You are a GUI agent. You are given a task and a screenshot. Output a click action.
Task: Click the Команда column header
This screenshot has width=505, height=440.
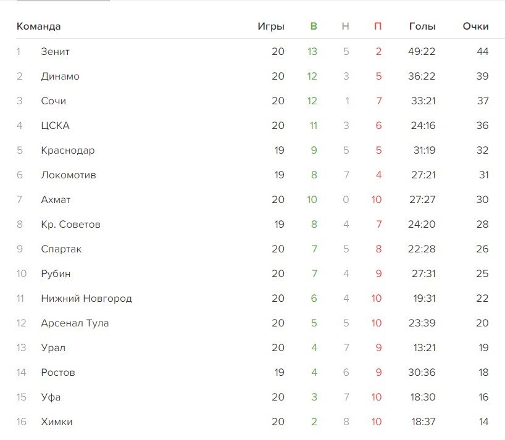click(38, 27)
